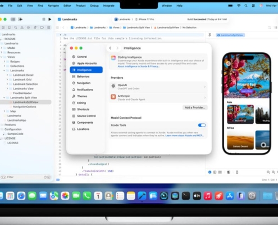Stop the running build with stop button
This screenshot has height=225, width=278.
click(44, 19)
